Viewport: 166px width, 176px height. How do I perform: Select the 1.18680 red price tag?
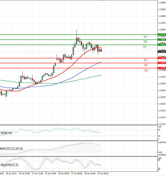[x=162, y=58]
